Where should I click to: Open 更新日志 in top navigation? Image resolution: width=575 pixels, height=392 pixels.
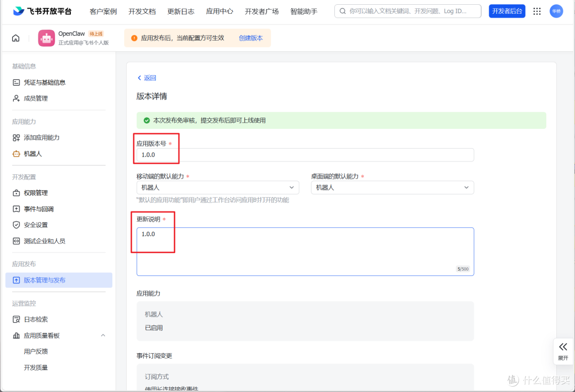(181, 11)
